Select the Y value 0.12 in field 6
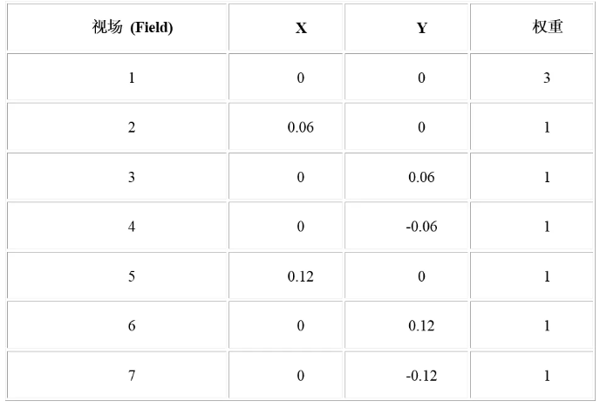The image size is (600, 408). (x=421, y=326)
